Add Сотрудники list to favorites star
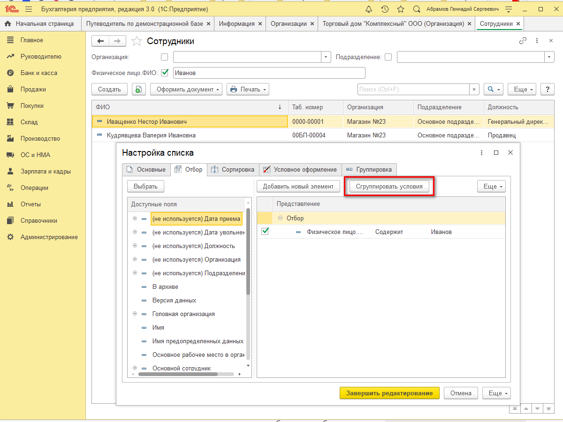This screenshot has height=422, width=563. [137, 41]
